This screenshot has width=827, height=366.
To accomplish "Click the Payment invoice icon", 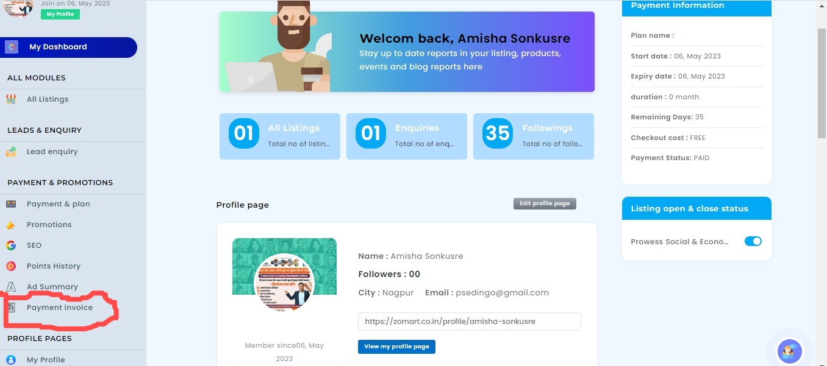I will [x=11, y=308].
